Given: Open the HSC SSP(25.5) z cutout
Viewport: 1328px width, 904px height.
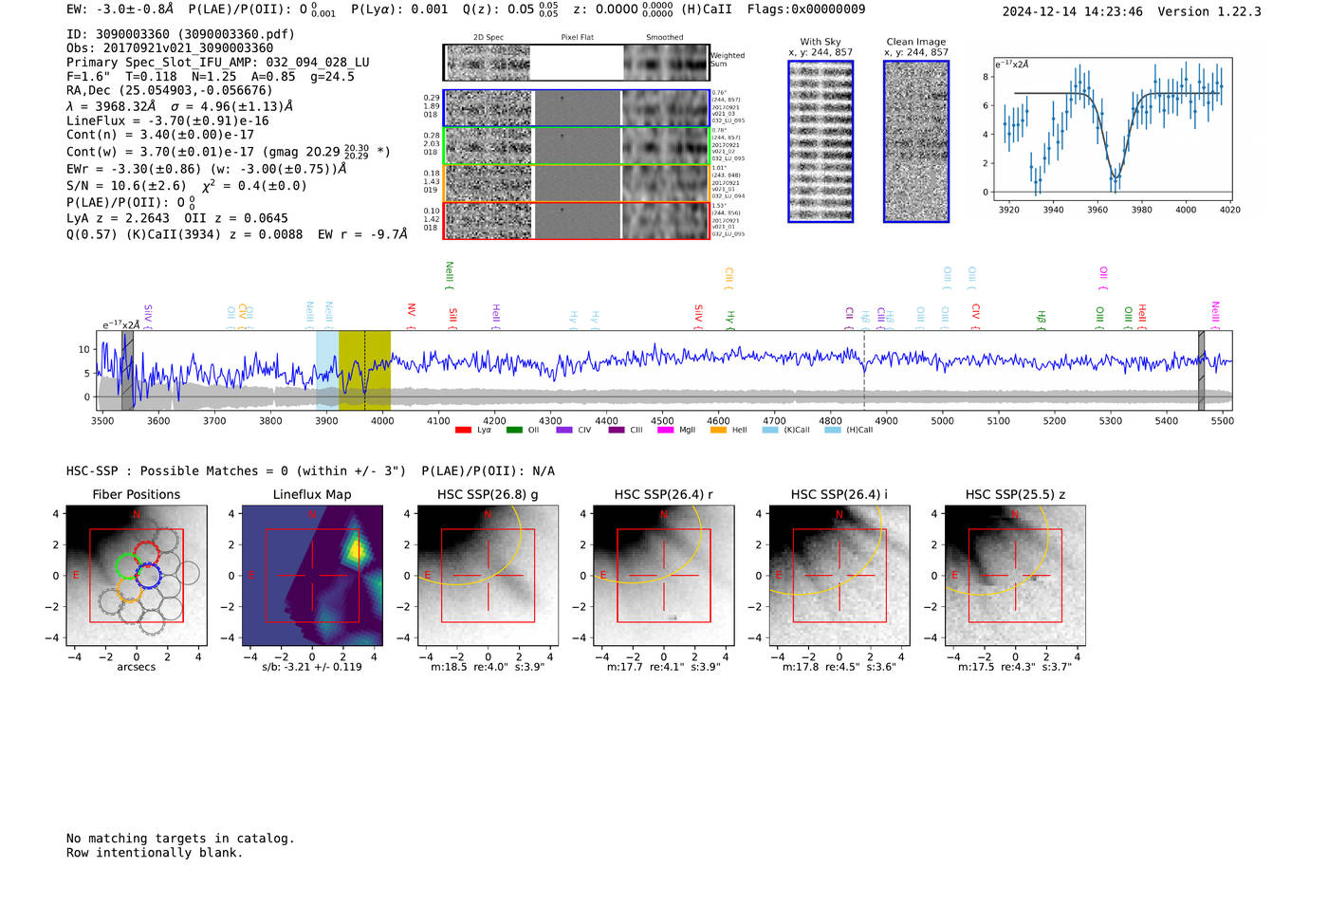Looking at the screenshot, I should click(1015, 576).
